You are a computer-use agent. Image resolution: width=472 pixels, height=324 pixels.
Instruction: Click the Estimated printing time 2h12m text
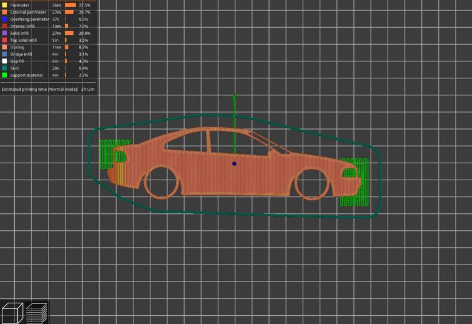(x=48, y=90)
